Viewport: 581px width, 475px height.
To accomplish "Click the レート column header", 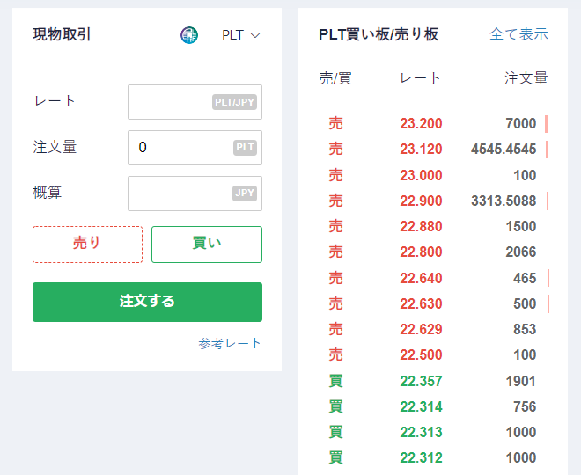I will (x=420, y=78).
